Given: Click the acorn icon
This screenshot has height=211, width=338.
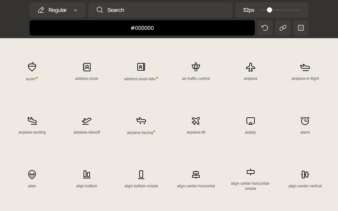Looking at the screenshot, I should pos(32,67).
